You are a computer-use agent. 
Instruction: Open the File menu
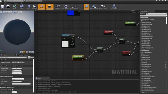(x=1, y=3)
